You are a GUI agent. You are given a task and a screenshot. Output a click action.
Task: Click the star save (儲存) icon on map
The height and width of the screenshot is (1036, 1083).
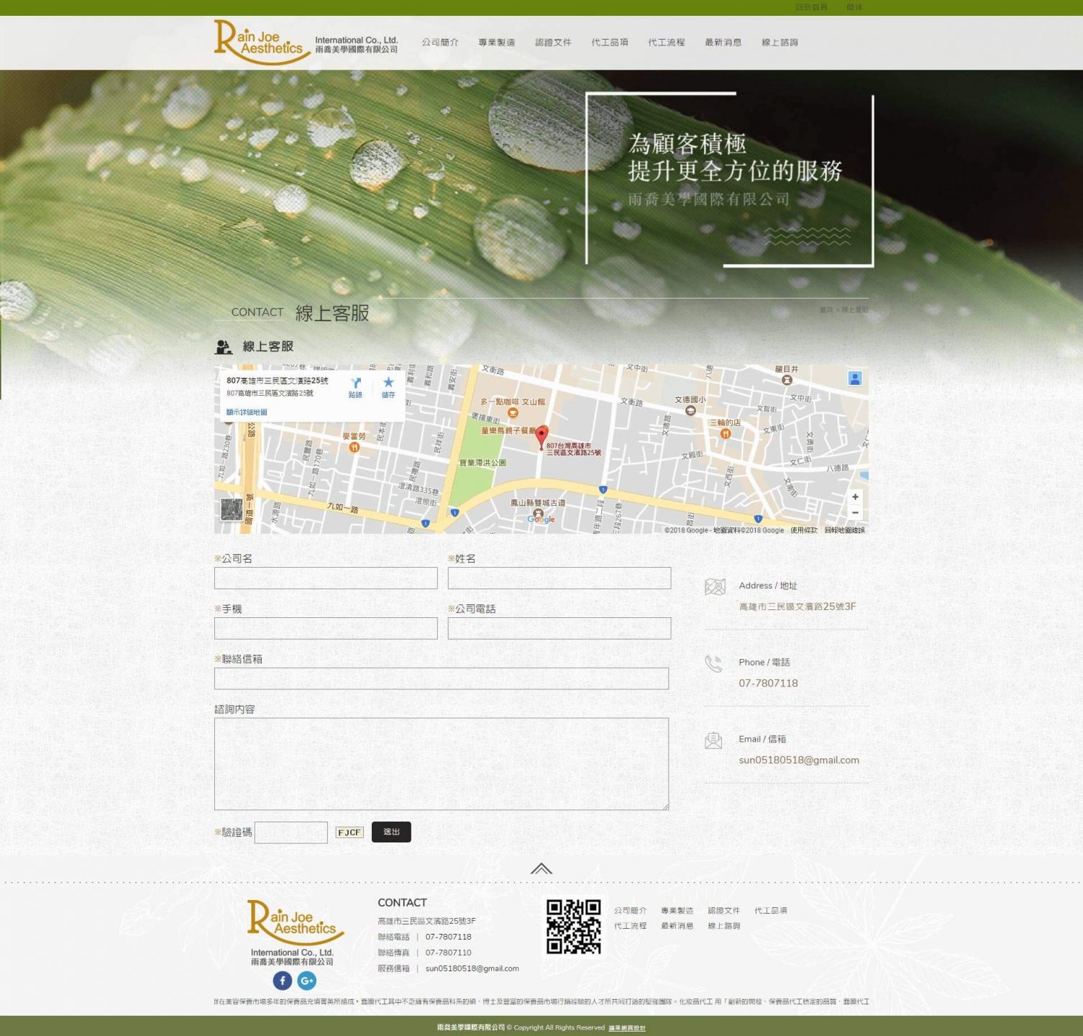[388, 386]
